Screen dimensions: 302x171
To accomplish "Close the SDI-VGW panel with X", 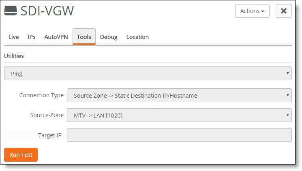I will [x=283, y=11].
